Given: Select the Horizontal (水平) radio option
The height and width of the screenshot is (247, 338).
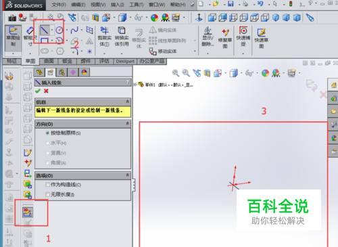Looking at the screenshot, I should click(47, 143).
